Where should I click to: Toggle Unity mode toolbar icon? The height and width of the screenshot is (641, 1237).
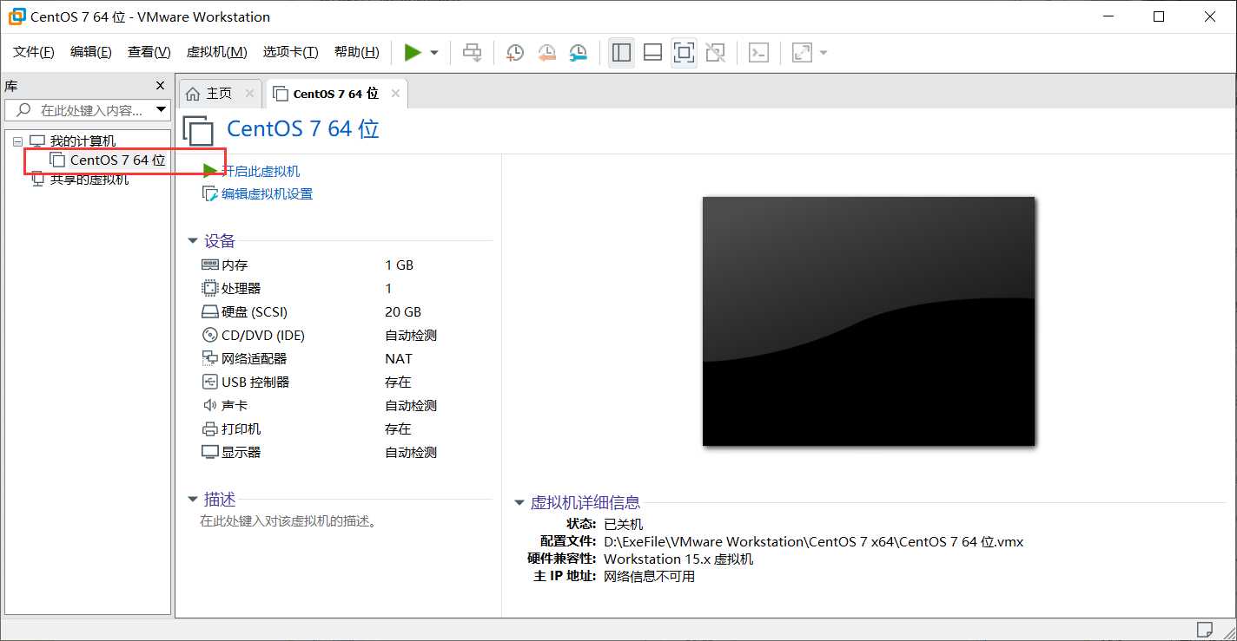[715, 53]
